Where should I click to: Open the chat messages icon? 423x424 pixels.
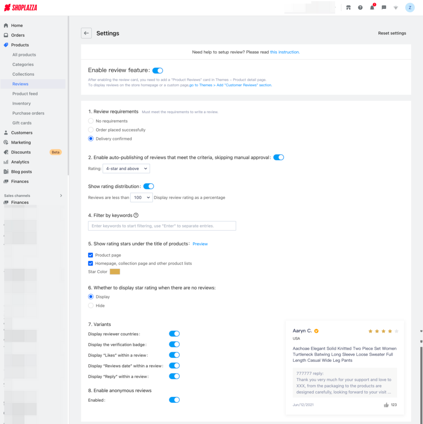(384, 8)
